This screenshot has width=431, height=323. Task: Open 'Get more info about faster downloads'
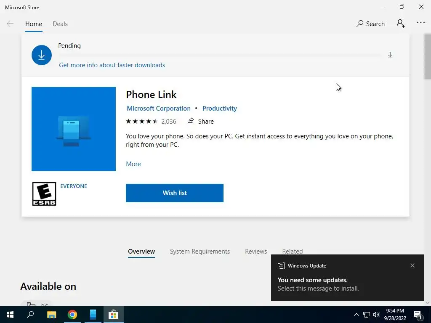click(x=112, y=65)
